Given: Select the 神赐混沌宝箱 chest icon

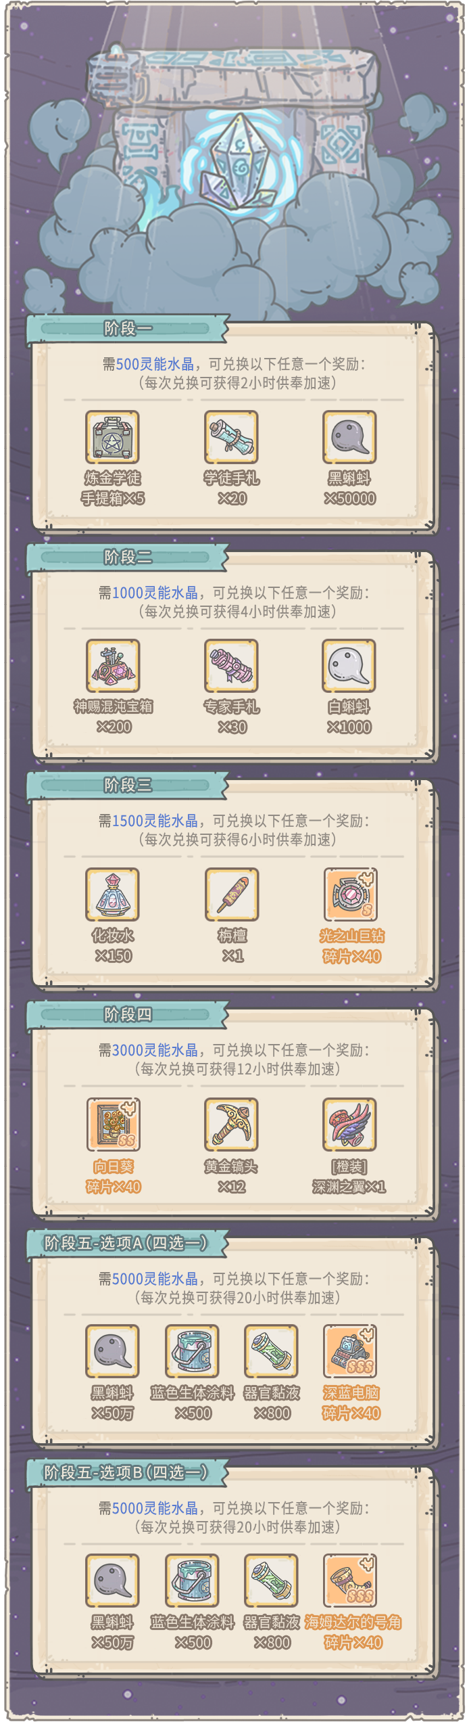Looking at the screenshot, I should (113, 666).
